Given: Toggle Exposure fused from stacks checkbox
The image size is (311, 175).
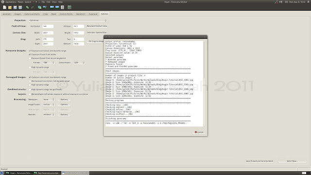Looking at the screenshot, I should (30, 54).
